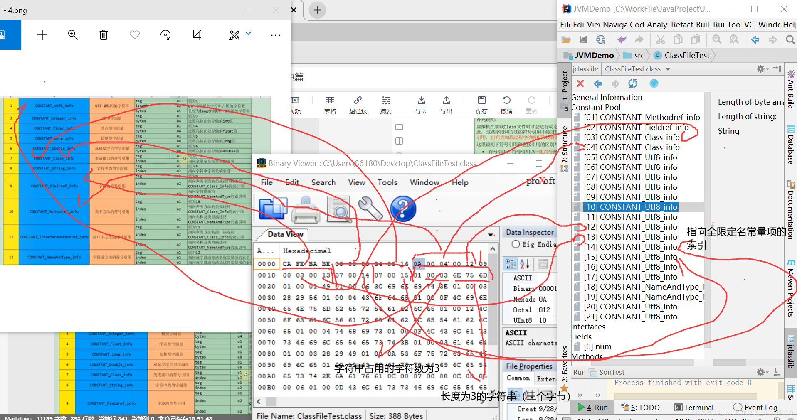Open ClassFileTest.class dropdown in jclasslib
797x420 pixels.
(x=668, y=69)
